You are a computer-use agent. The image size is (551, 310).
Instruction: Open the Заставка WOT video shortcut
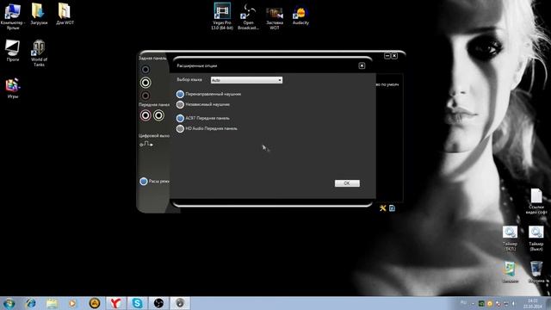(x=275, y=17)
